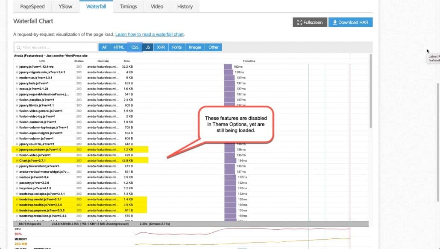Image resolution: width=440 pixels, height=249 pixels.
Task: Show only Other type requests
Action: pyautogui.click(x=213, y=47)
